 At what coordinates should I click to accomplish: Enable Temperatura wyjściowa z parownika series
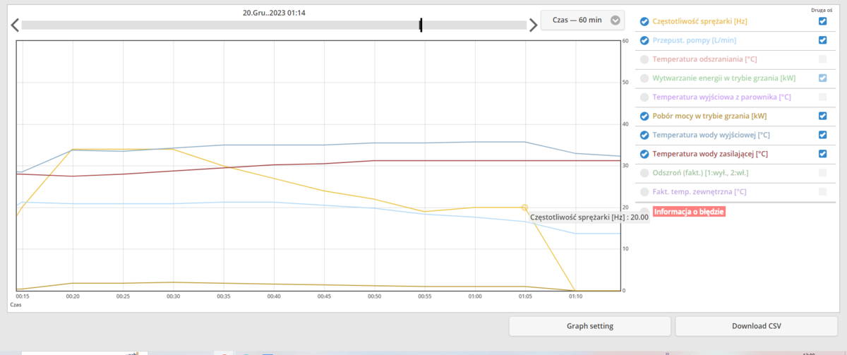(x=644, y=97)
